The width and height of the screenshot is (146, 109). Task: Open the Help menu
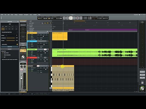coord(39,15)
